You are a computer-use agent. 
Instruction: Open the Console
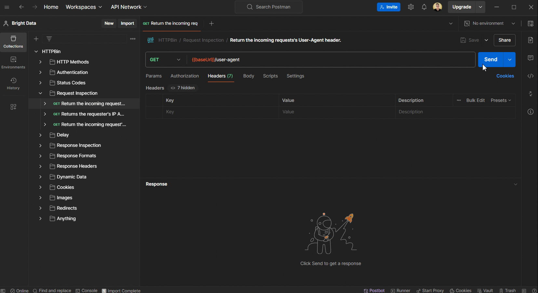[86, 290]
